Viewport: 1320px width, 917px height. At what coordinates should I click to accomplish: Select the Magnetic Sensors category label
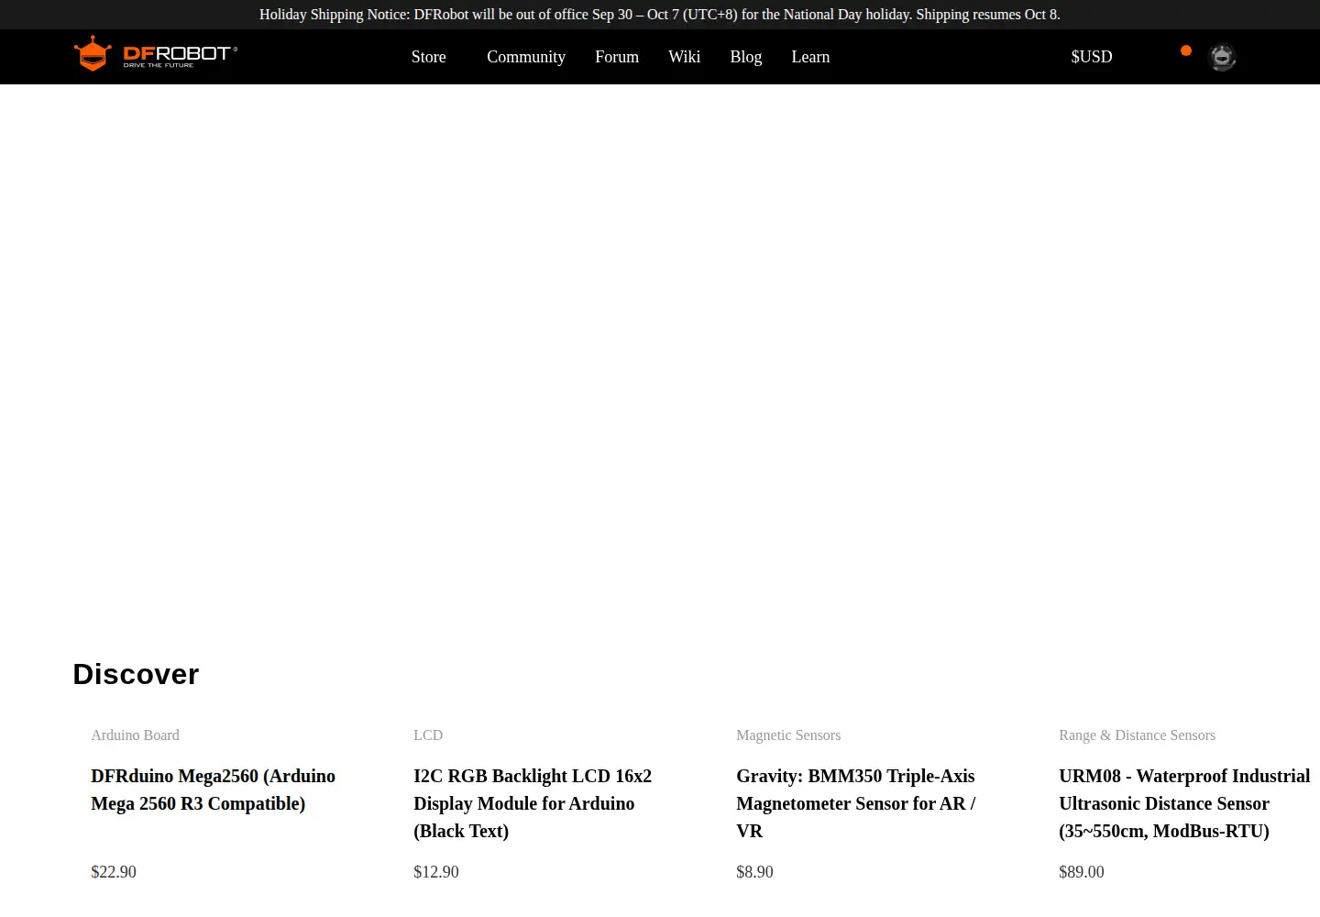tap(788, 735)
